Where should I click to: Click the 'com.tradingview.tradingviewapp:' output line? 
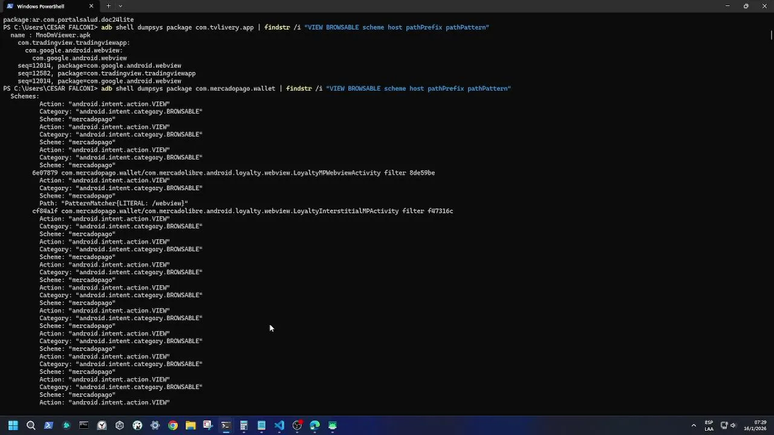[x=74, y=43]
